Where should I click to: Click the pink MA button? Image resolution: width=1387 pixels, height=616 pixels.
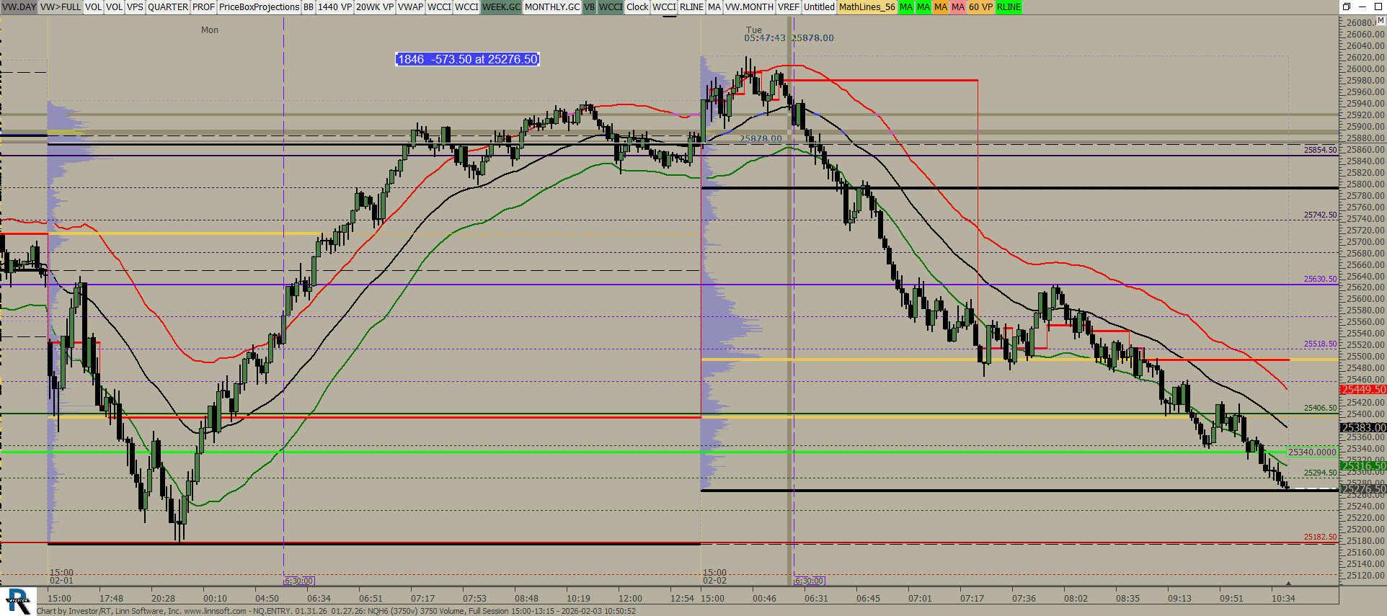pos(957,7)
